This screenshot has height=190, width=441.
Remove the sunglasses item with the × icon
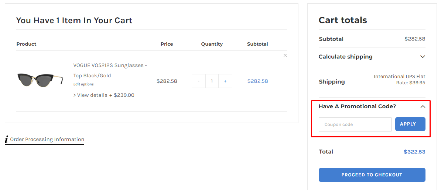point(285,56)
